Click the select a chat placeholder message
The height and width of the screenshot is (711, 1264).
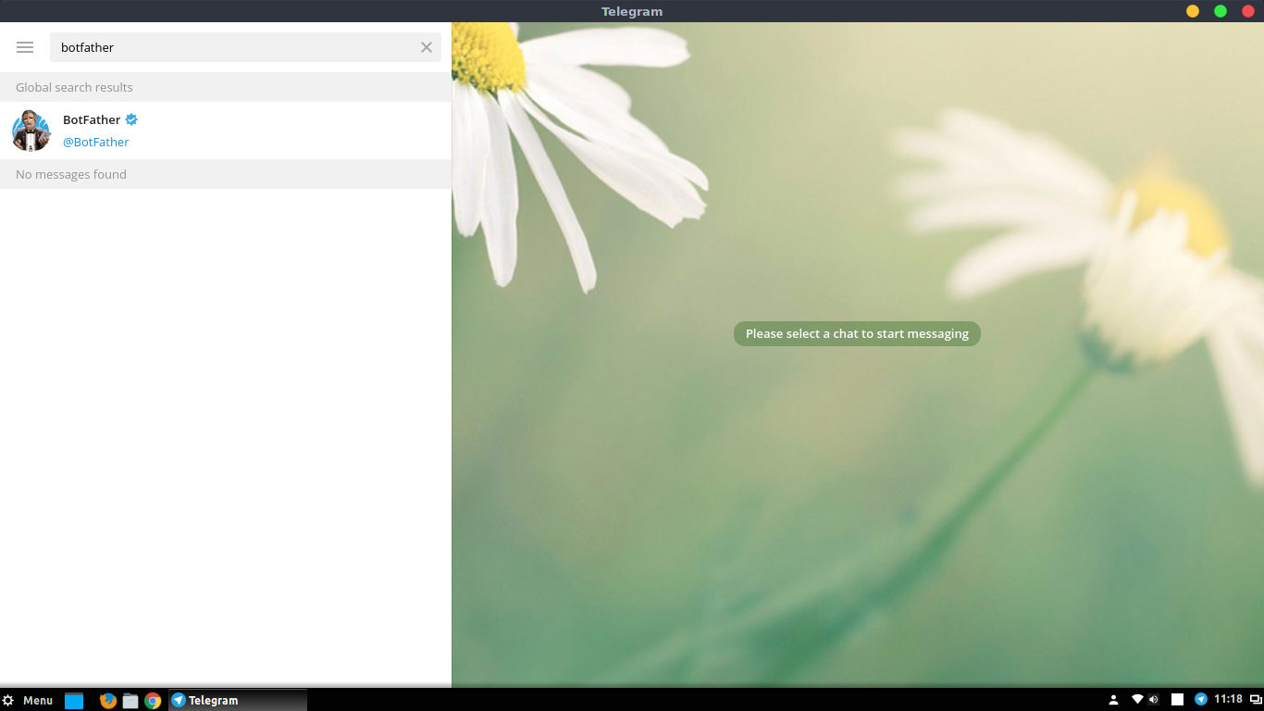(857, 333)
